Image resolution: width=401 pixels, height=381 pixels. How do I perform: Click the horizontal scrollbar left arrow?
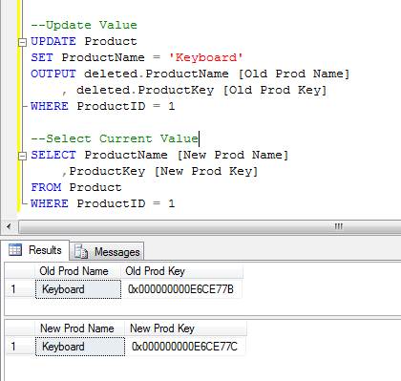point(9,226)
